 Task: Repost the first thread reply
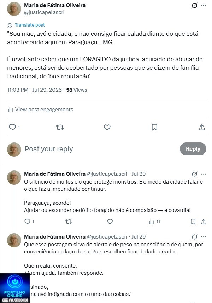click(69, 221)
